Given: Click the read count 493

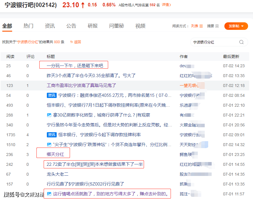Looking at the screenshot, I should click(x=10, y=105).
